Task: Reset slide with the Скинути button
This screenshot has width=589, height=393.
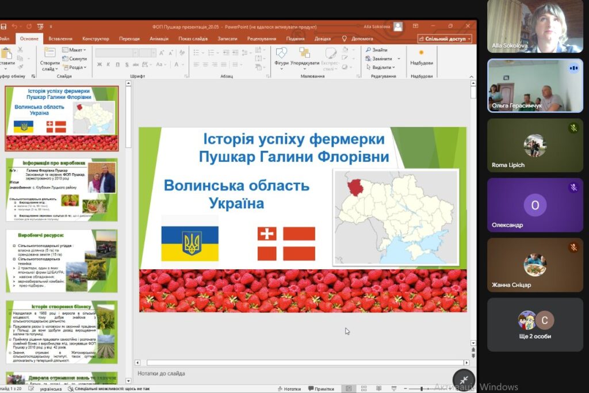Action: pyautogui.click(x=74, y=59)
